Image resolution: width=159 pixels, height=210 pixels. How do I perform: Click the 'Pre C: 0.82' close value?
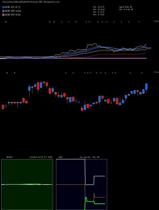99,15
